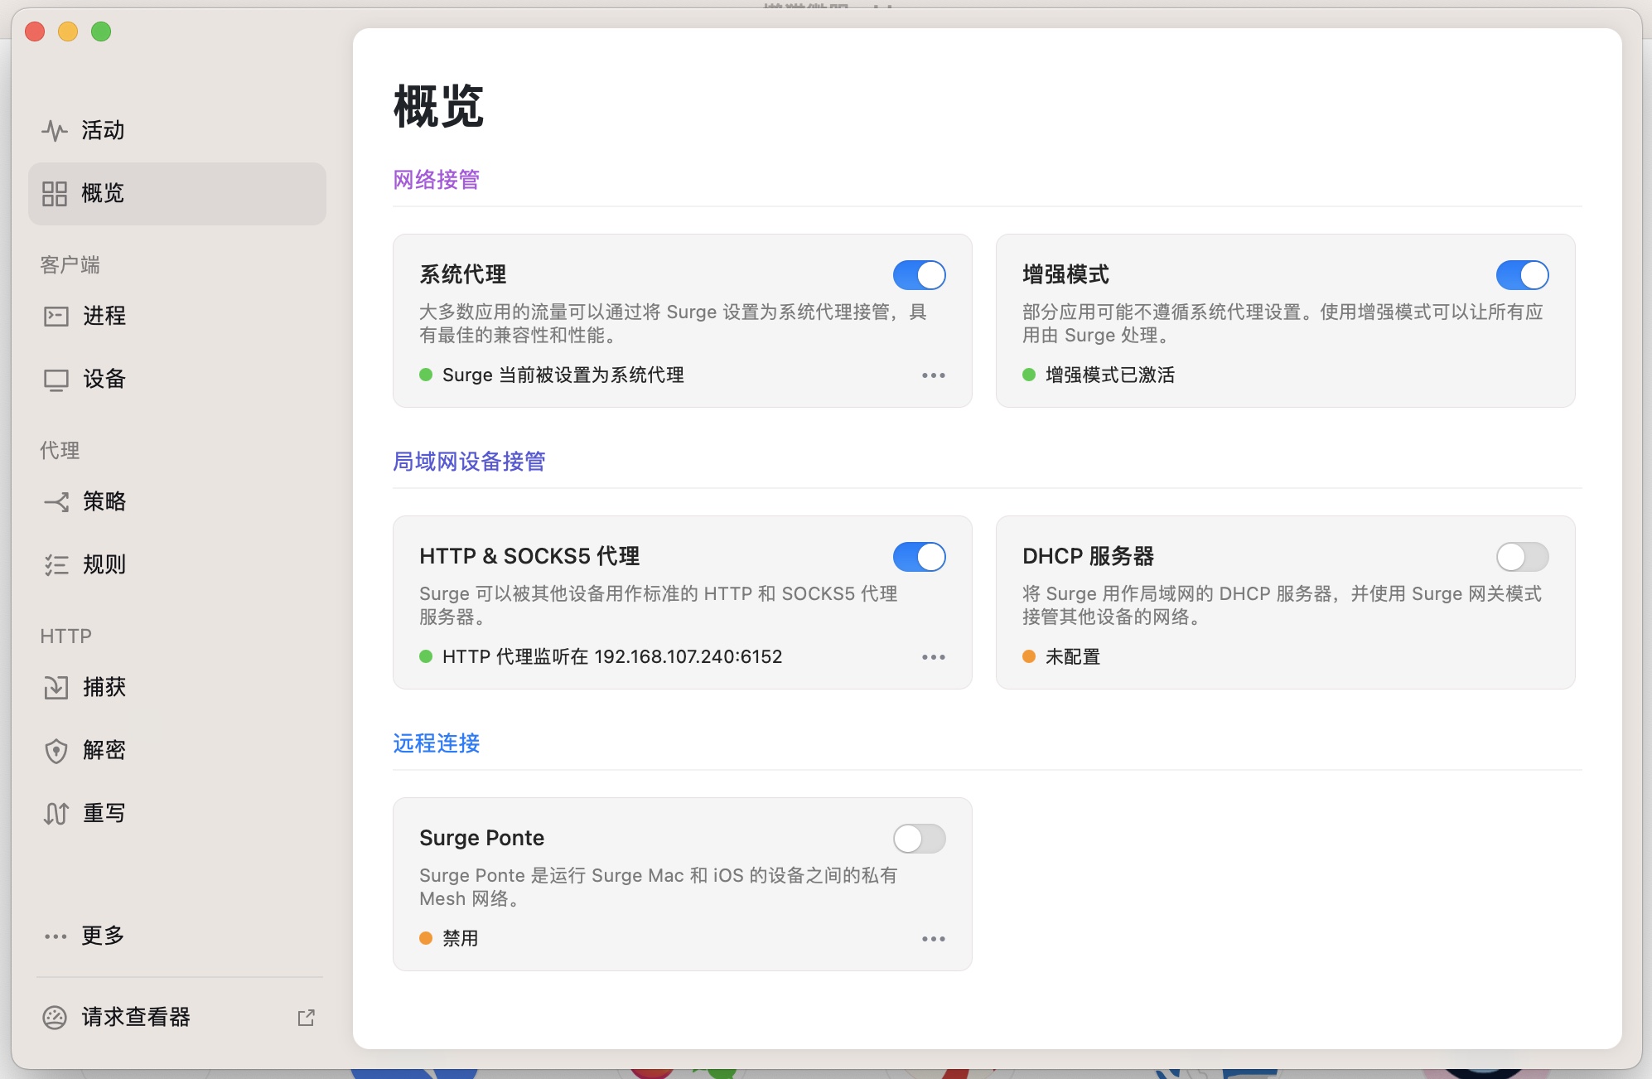Screen dimensions: 1652x1079
Task: Click the external-link icon beside 请求查看器
Action: point(307,1018)
